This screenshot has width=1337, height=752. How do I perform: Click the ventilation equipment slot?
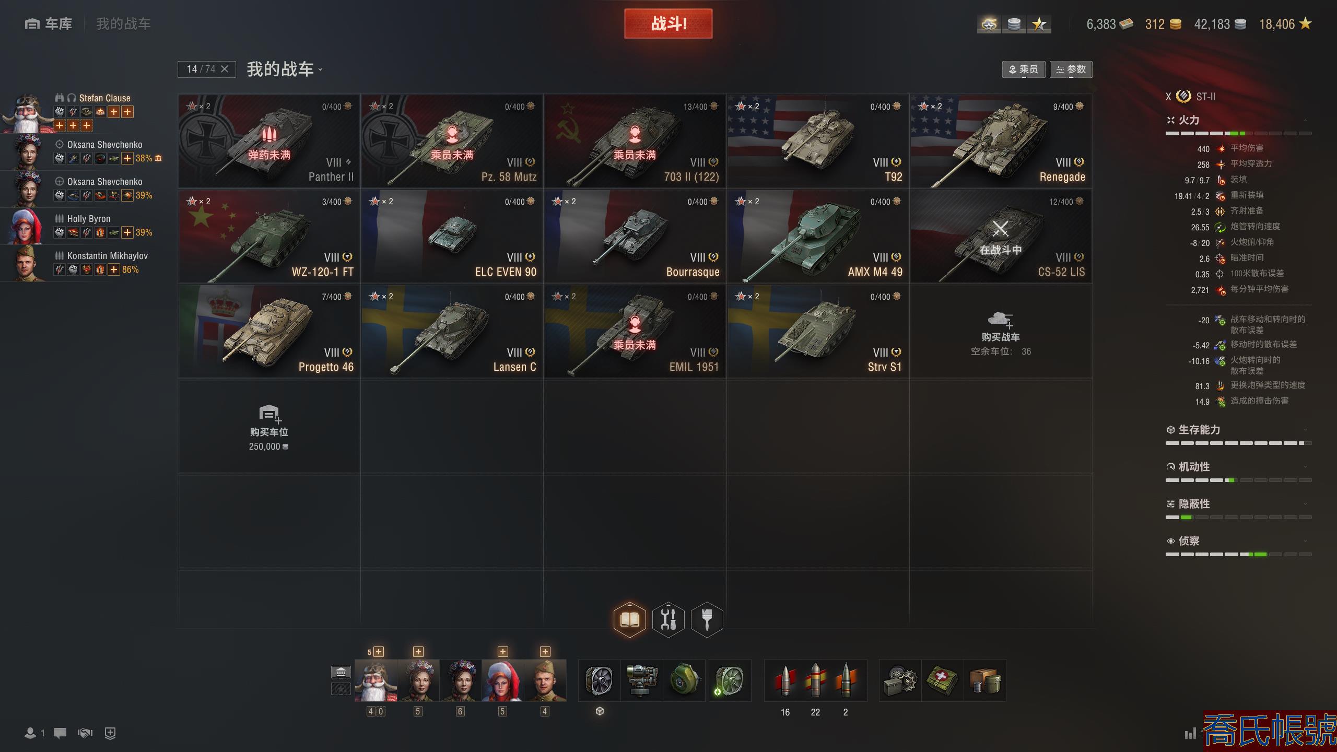click(x=599, y=680)
